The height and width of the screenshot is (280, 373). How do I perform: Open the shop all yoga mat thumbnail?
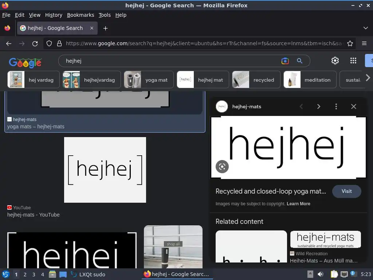point(173,247)
